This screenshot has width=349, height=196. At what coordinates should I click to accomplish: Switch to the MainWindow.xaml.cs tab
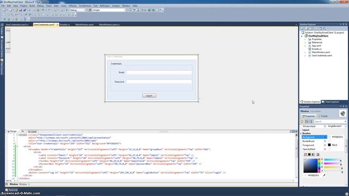point(109,24)
